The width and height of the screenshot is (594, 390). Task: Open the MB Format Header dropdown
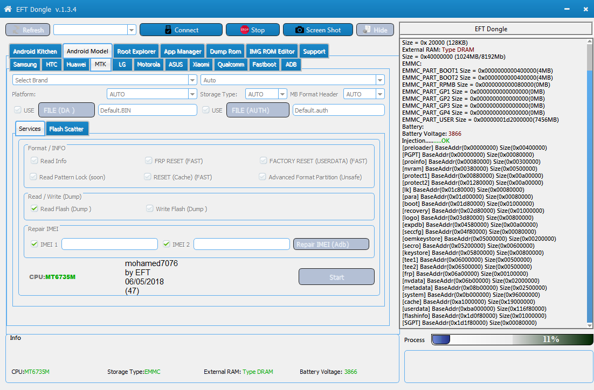click(380, 94)
